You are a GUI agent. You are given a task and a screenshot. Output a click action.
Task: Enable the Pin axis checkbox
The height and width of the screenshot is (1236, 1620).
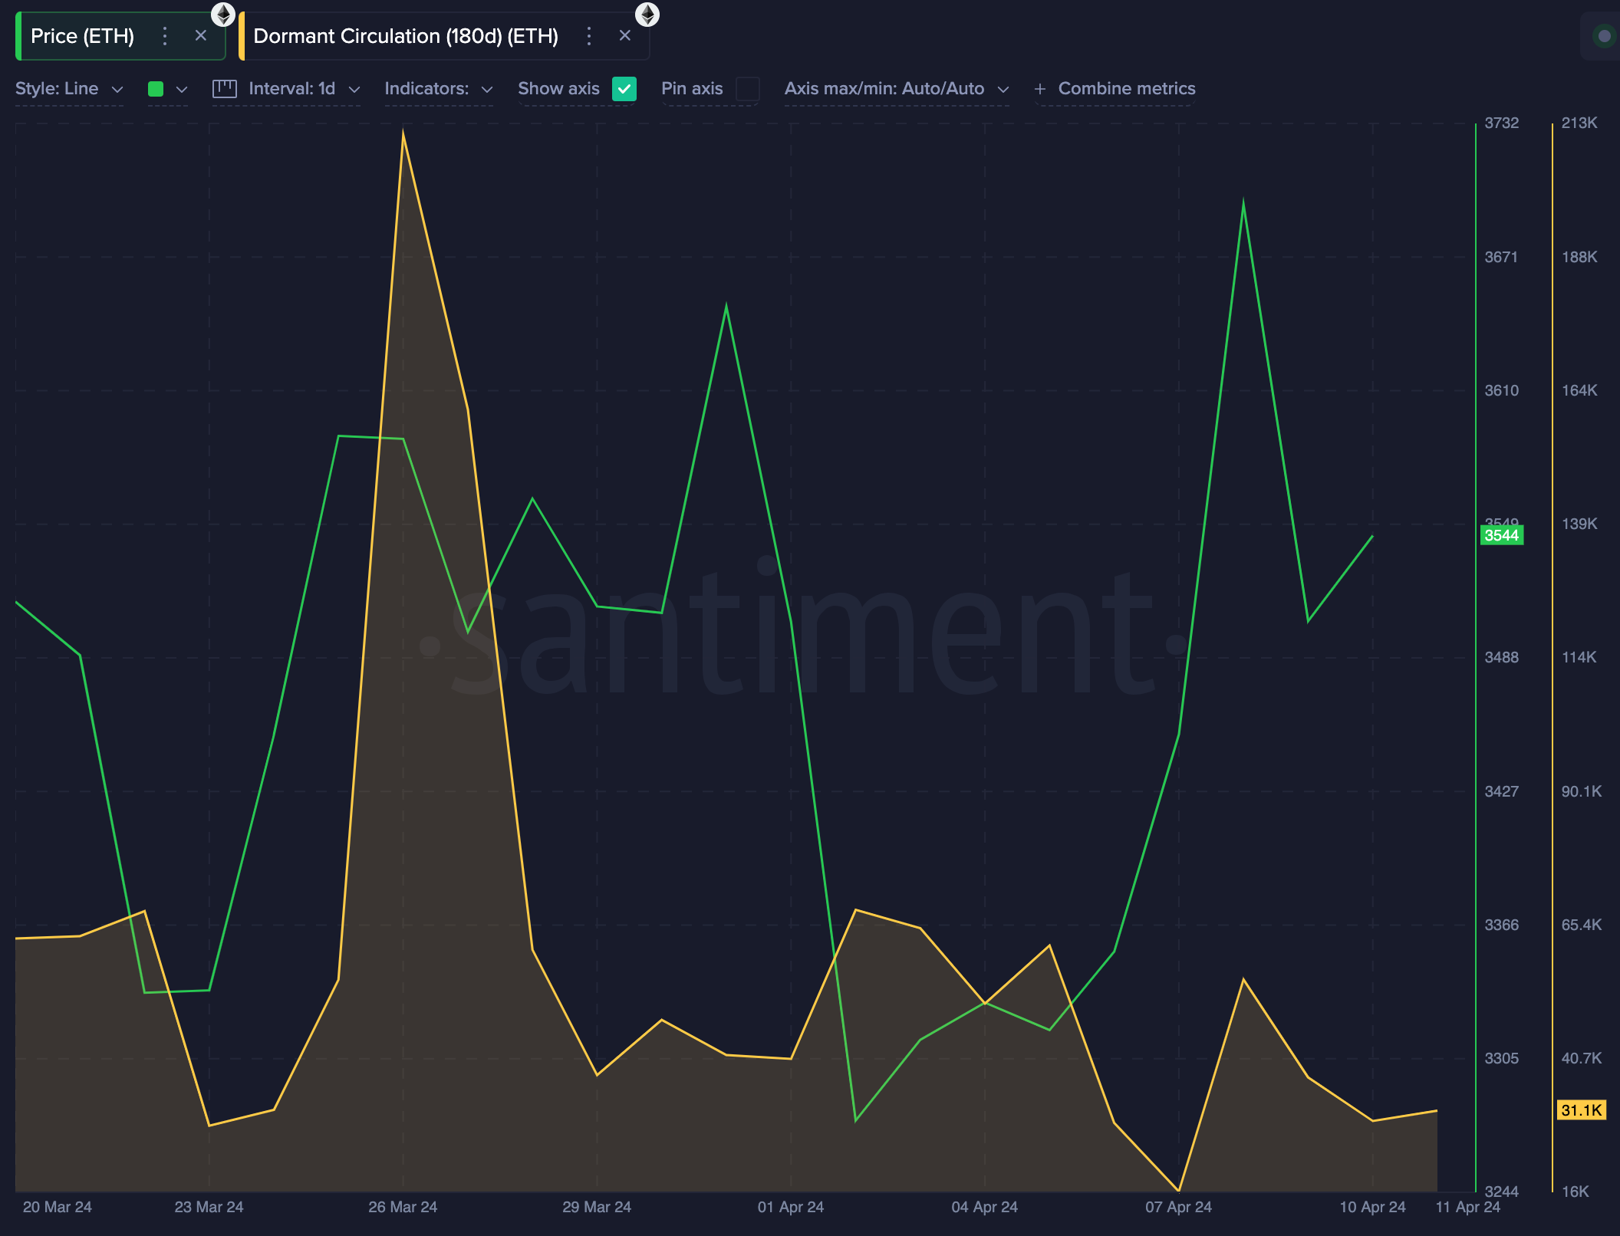pyautogui.click(x=747, y=89)
